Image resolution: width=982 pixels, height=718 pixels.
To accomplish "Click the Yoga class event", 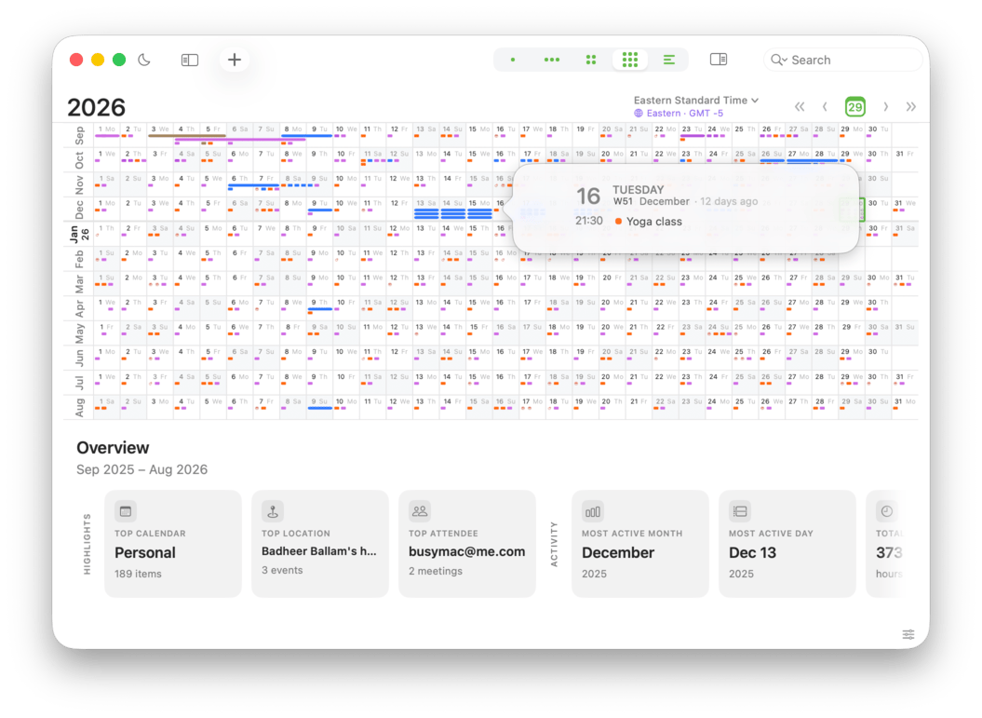I will (653, 222).
